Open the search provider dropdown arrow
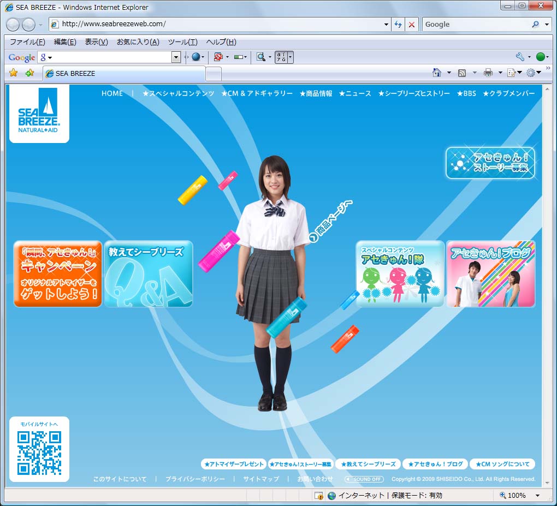557x506 pixels. tap(547, 25)
